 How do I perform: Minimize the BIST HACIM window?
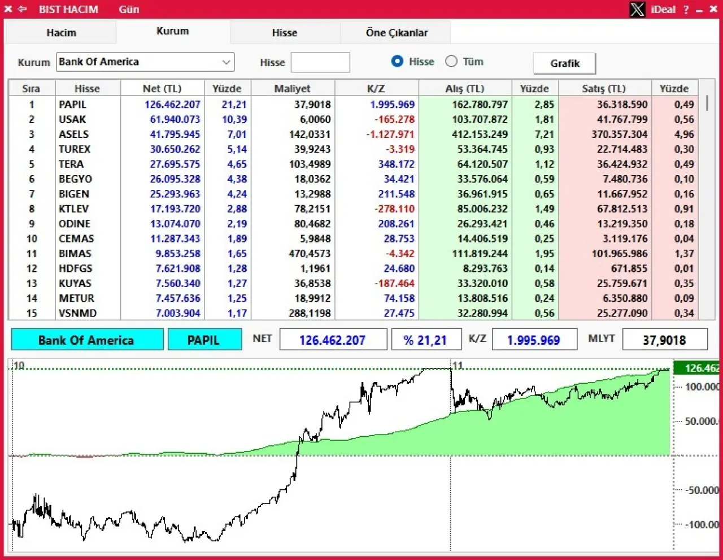699,10
